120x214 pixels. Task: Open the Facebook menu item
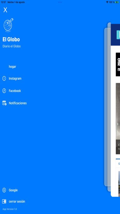tap(15, 91)
